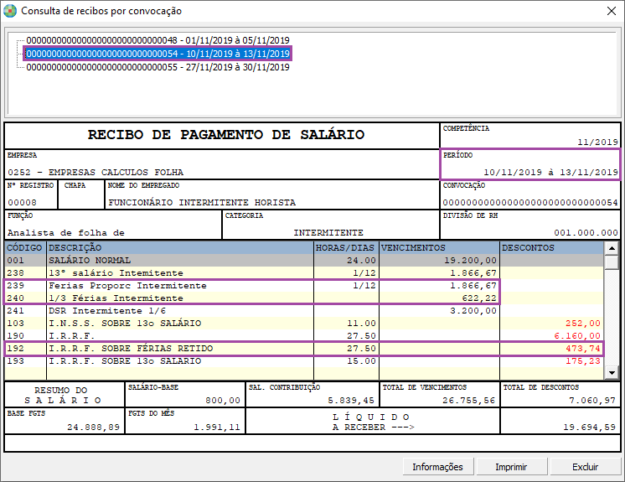Select the I.R.R.F. row with code 190
Viewport: 625px width, 482px height.
point(304,335)
